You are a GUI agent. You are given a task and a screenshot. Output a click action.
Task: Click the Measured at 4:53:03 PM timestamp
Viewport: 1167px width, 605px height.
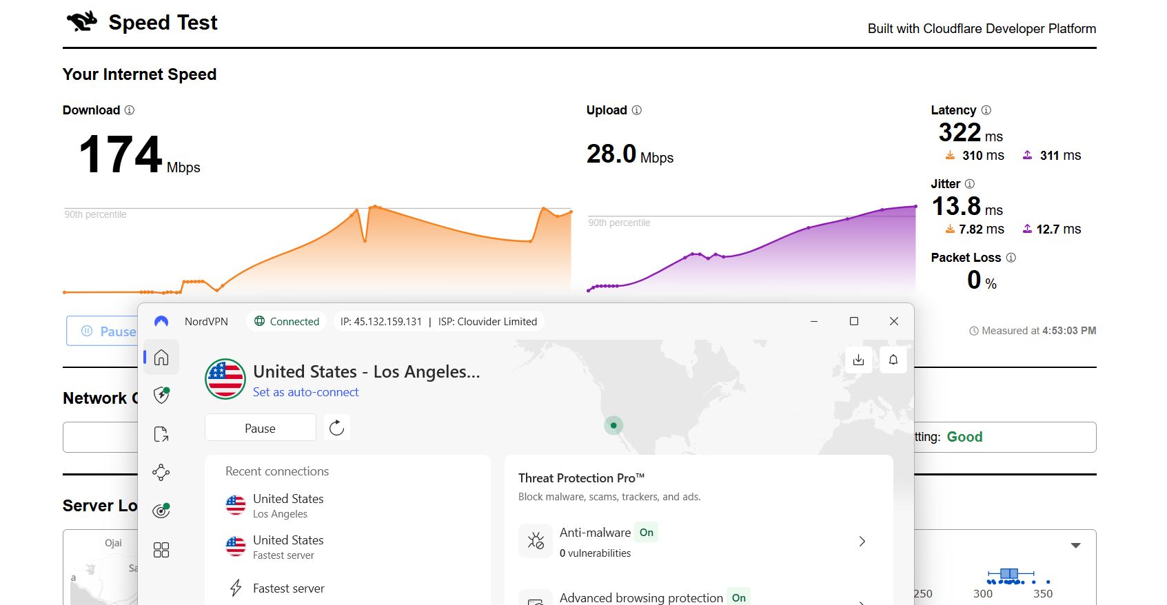[1033, 331]
